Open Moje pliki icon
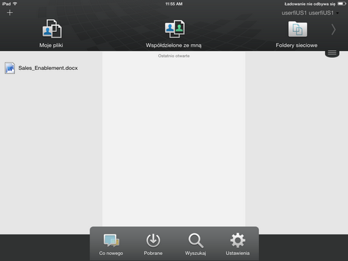Viewport: 348px width, 261px height. point(52,29)
